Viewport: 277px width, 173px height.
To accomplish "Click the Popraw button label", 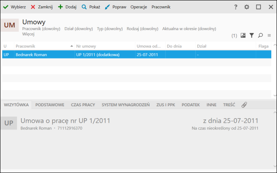I will coord(119,7).
